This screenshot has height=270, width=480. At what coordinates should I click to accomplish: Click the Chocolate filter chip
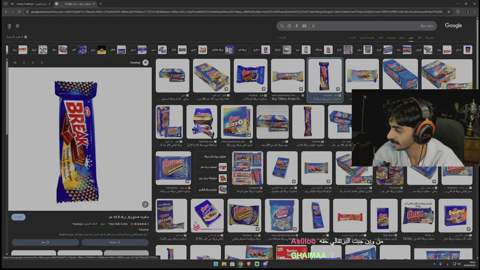(323, 49)
